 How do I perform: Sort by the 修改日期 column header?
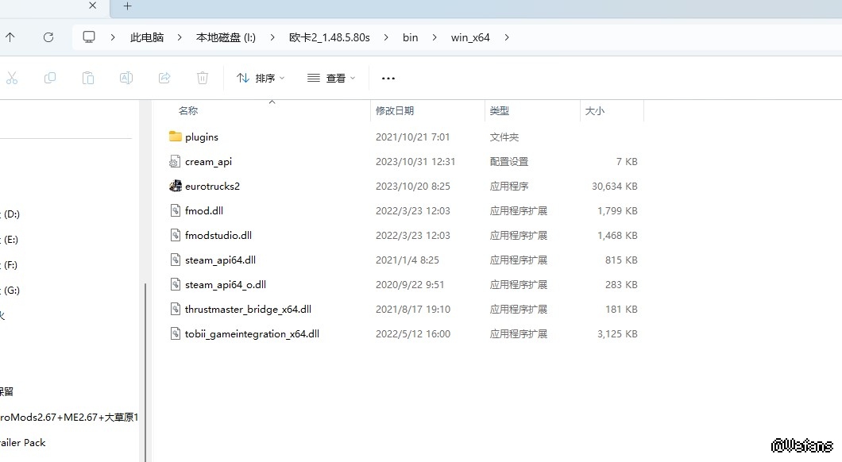(395, 111)
